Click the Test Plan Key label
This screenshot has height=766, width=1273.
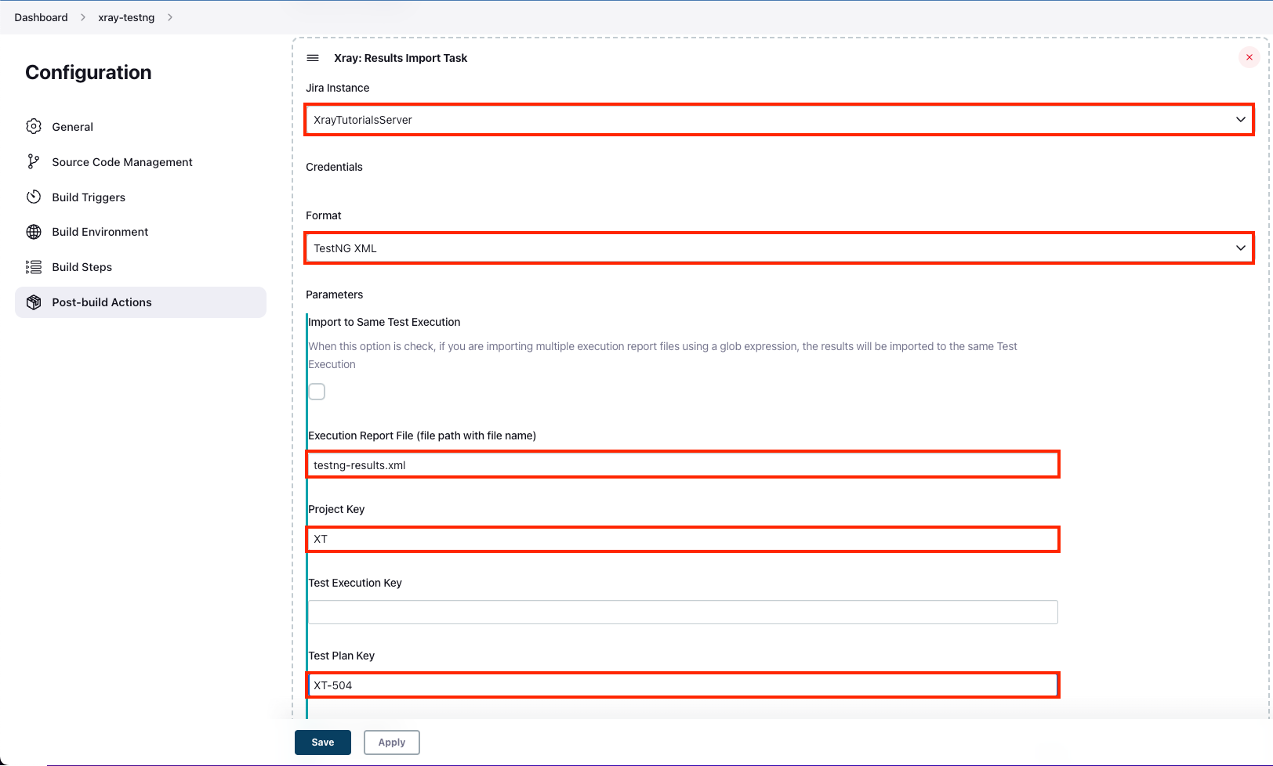tap(342, 656)
